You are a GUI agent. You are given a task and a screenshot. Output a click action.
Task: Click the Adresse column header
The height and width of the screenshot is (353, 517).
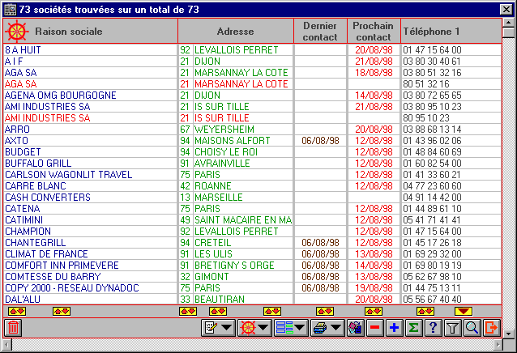pos(236,32)
